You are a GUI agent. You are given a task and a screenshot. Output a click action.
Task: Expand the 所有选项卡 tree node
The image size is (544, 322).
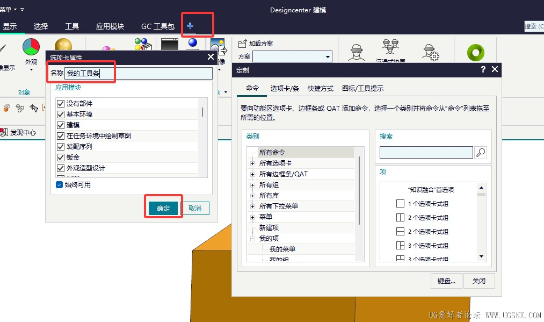[252, 163]
